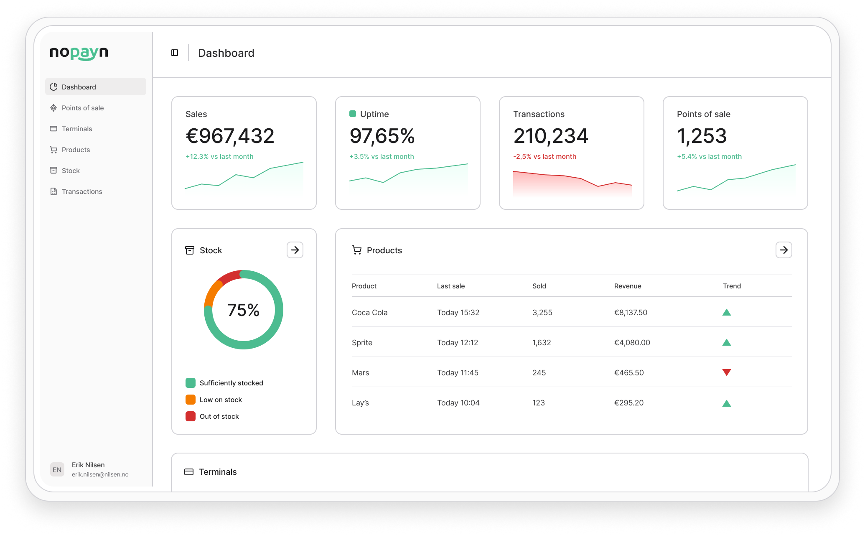
Task: Click the red Out of stock swatch
Action: pos(191,416)
